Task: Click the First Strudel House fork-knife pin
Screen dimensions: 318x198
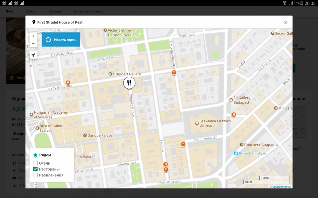Action: (129, 83)
